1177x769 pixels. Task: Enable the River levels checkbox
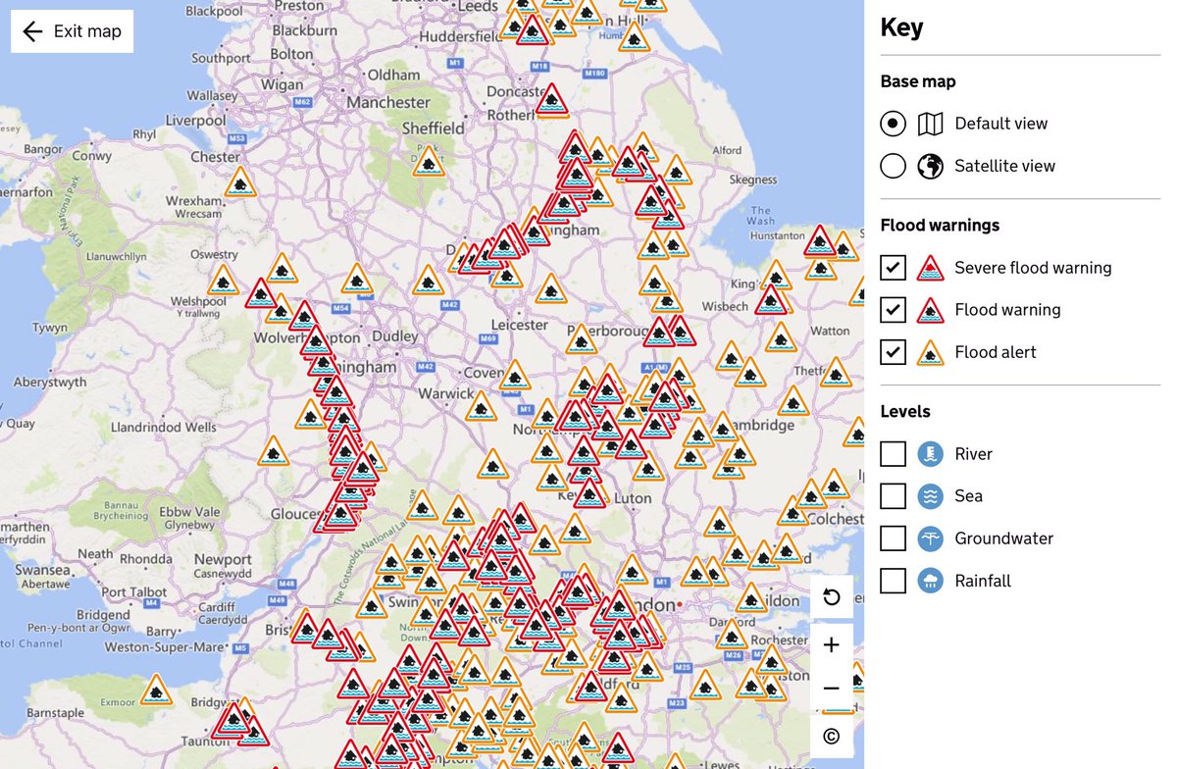click(x=893, y=454)
